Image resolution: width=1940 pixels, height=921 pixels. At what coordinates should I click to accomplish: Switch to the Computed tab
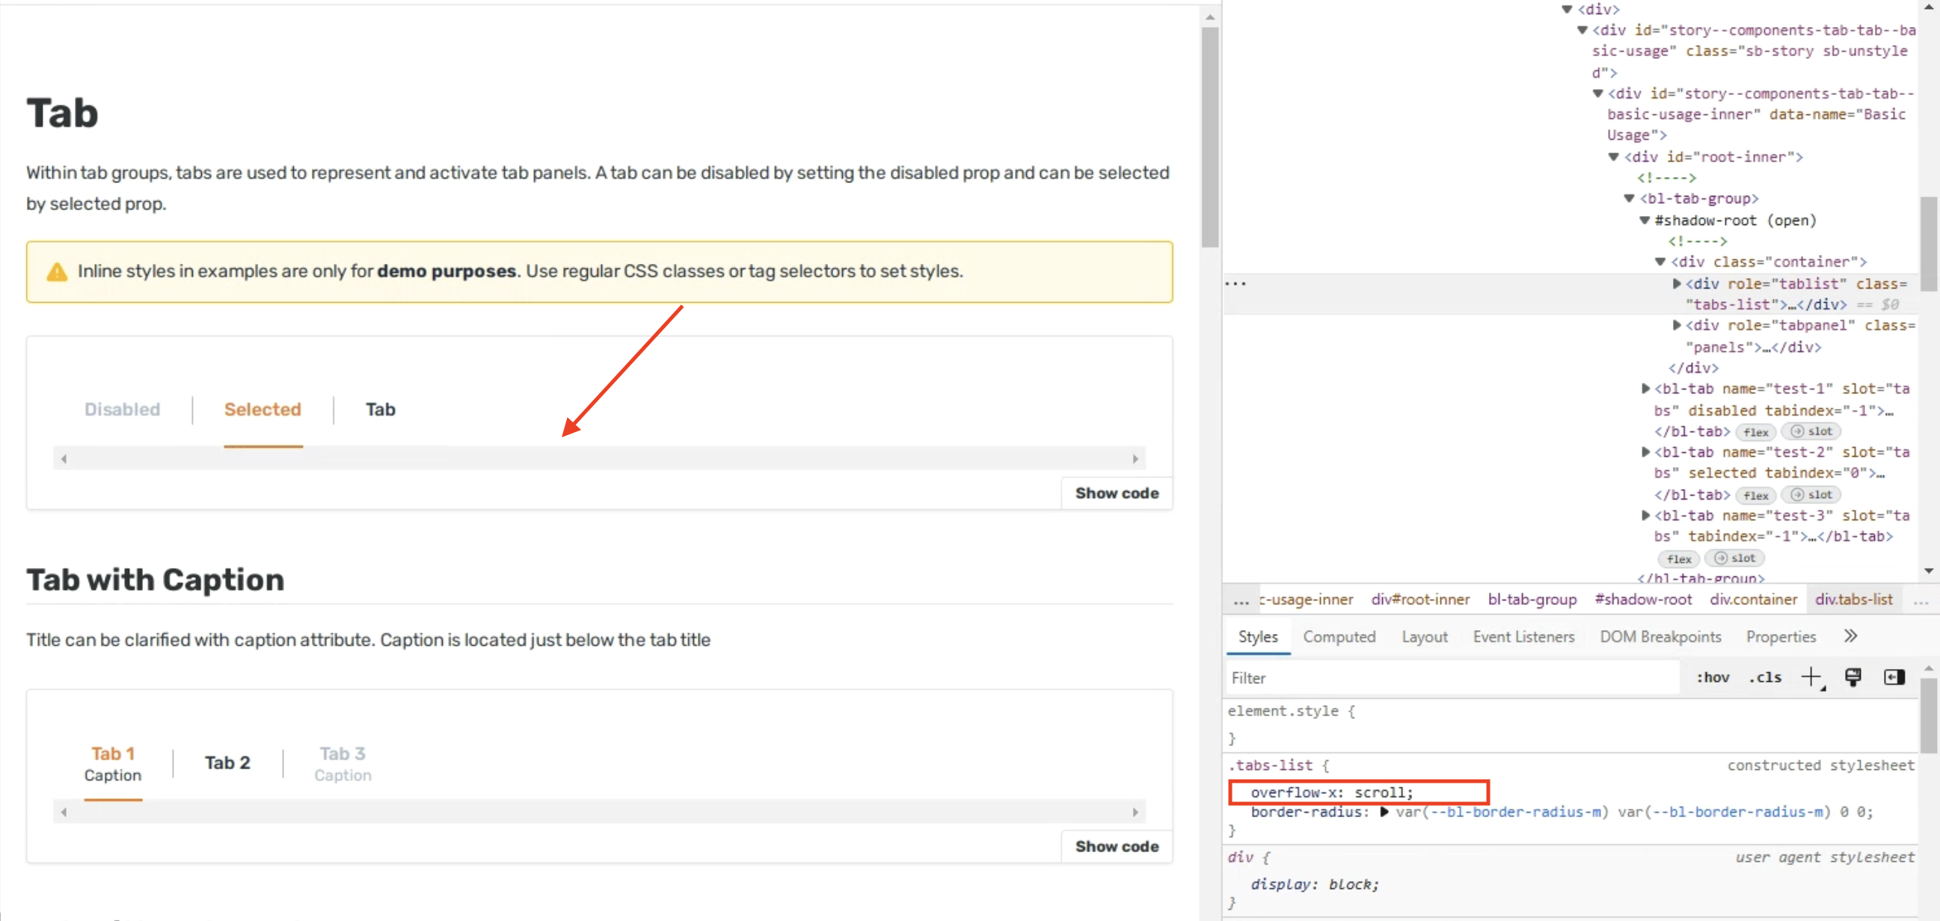click(x=1339, y=636)
